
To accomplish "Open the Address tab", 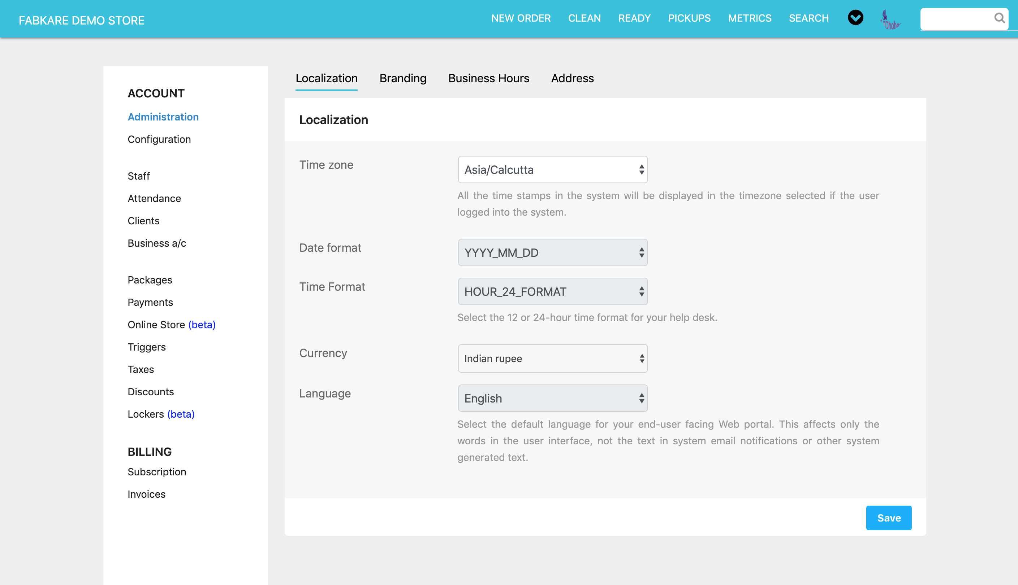I will click(572, 78).
